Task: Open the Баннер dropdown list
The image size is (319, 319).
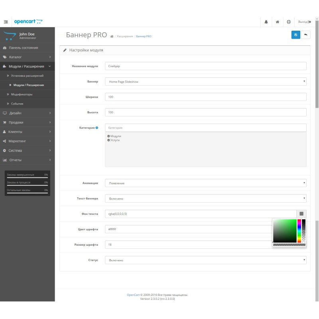Action: pos(205,82)
